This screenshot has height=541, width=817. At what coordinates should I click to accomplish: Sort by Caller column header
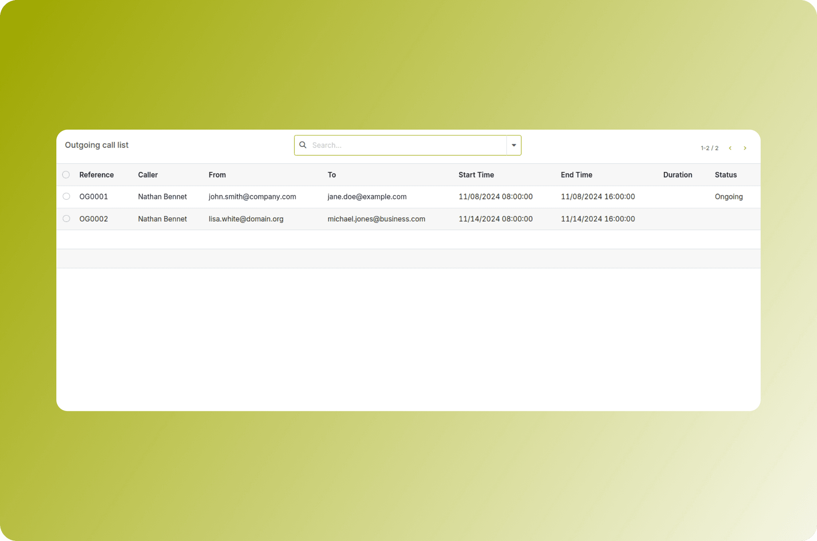[x=148, y=175]
